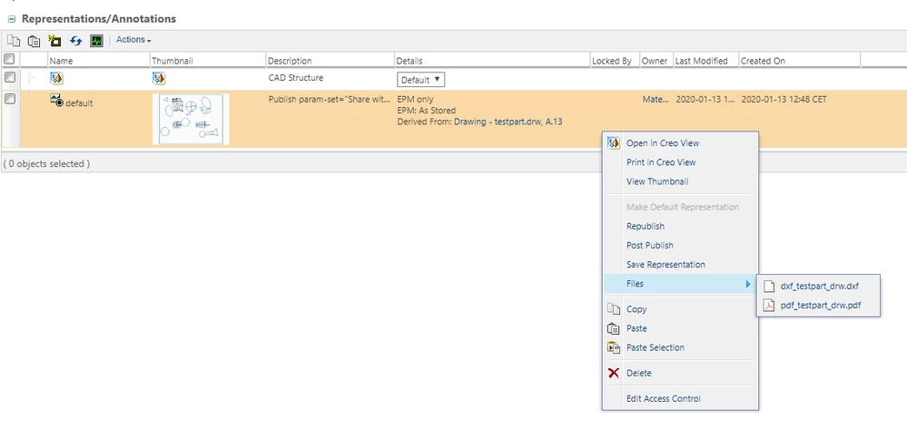The width and height of the screenshot is (907, 429).
Task: Click the Derived From: Drawing - testpart.drw text
Action: pos(480,122)
